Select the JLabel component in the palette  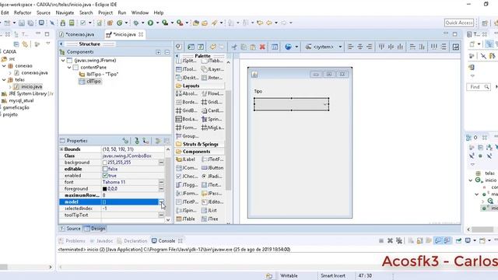(x=186, y=159)
